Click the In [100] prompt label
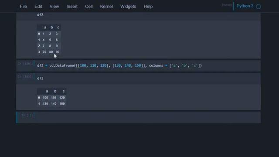279x157 pixels. [25, 64]
